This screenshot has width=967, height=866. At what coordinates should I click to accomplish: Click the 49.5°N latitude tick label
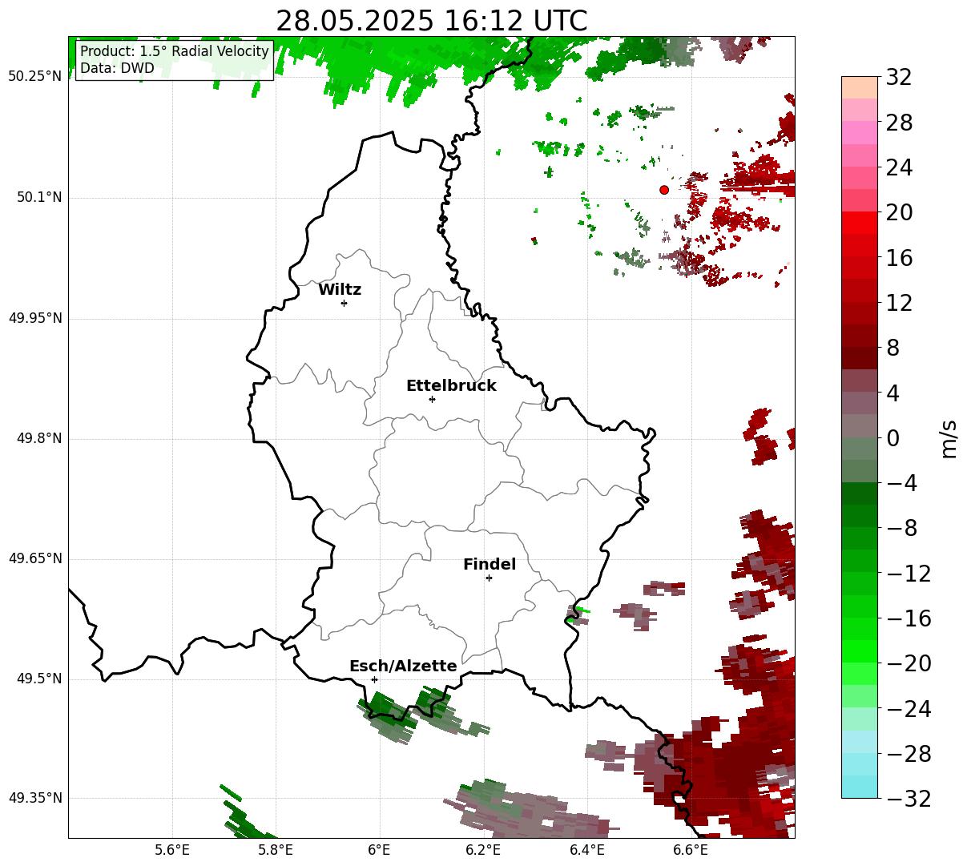click(38, 679)
